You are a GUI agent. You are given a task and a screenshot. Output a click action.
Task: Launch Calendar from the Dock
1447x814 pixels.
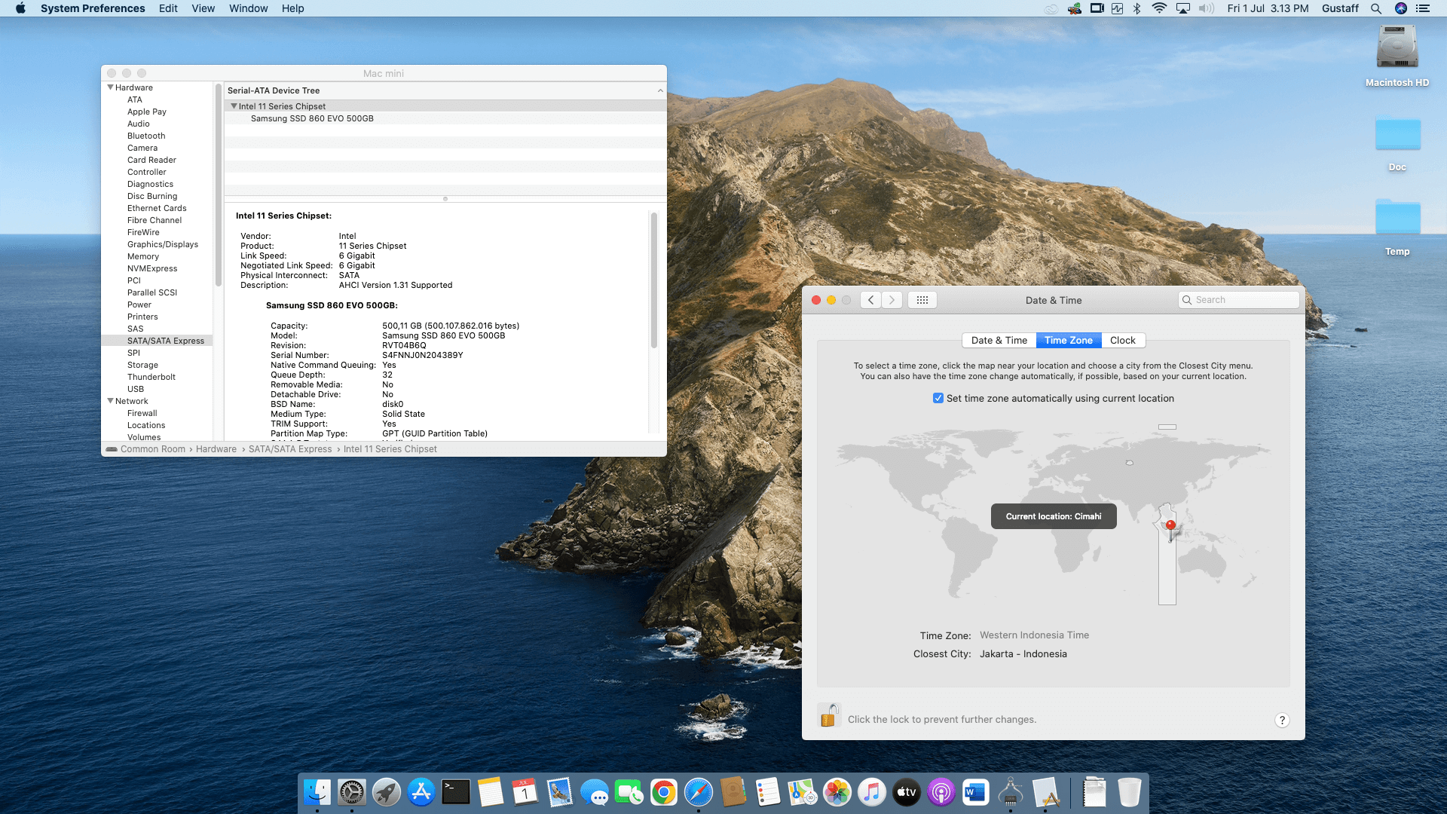pyautogui.click(x=525, y=792)
